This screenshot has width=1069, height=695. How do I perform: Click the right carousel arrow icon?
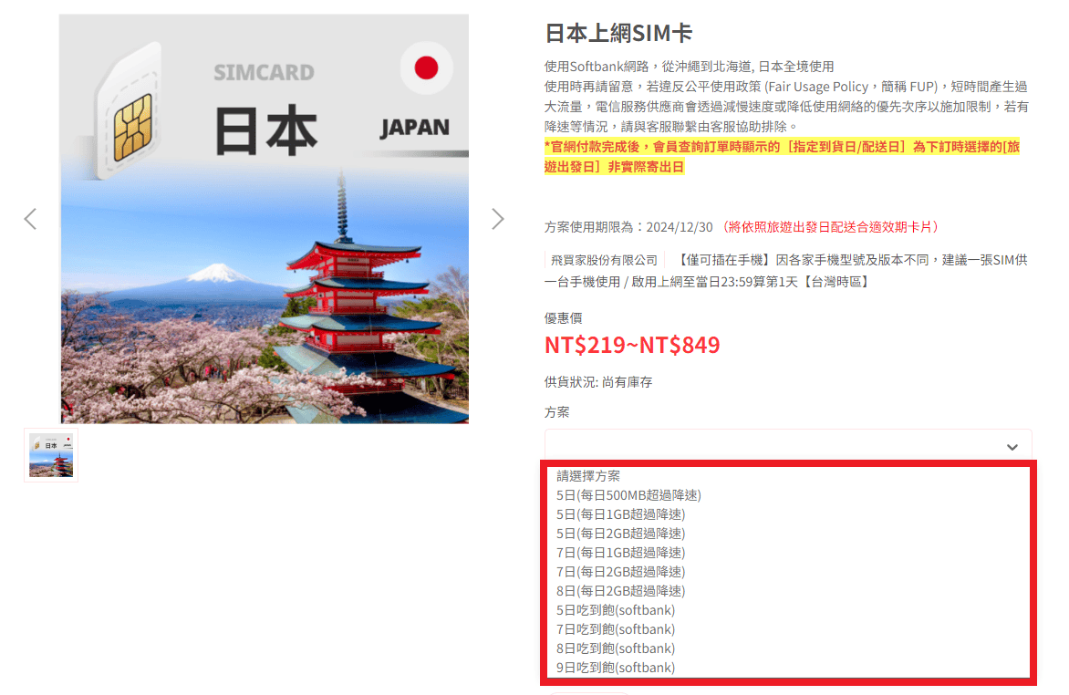(497, 219)
